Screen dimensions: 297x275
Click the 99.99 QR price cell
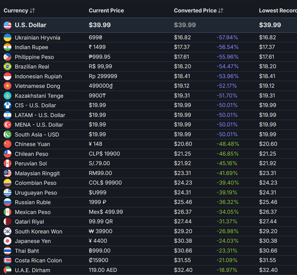pos(101,221)
